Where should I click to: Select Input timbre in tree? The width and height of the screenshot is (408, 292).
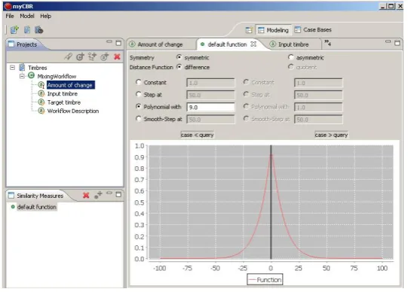(63, 94)
